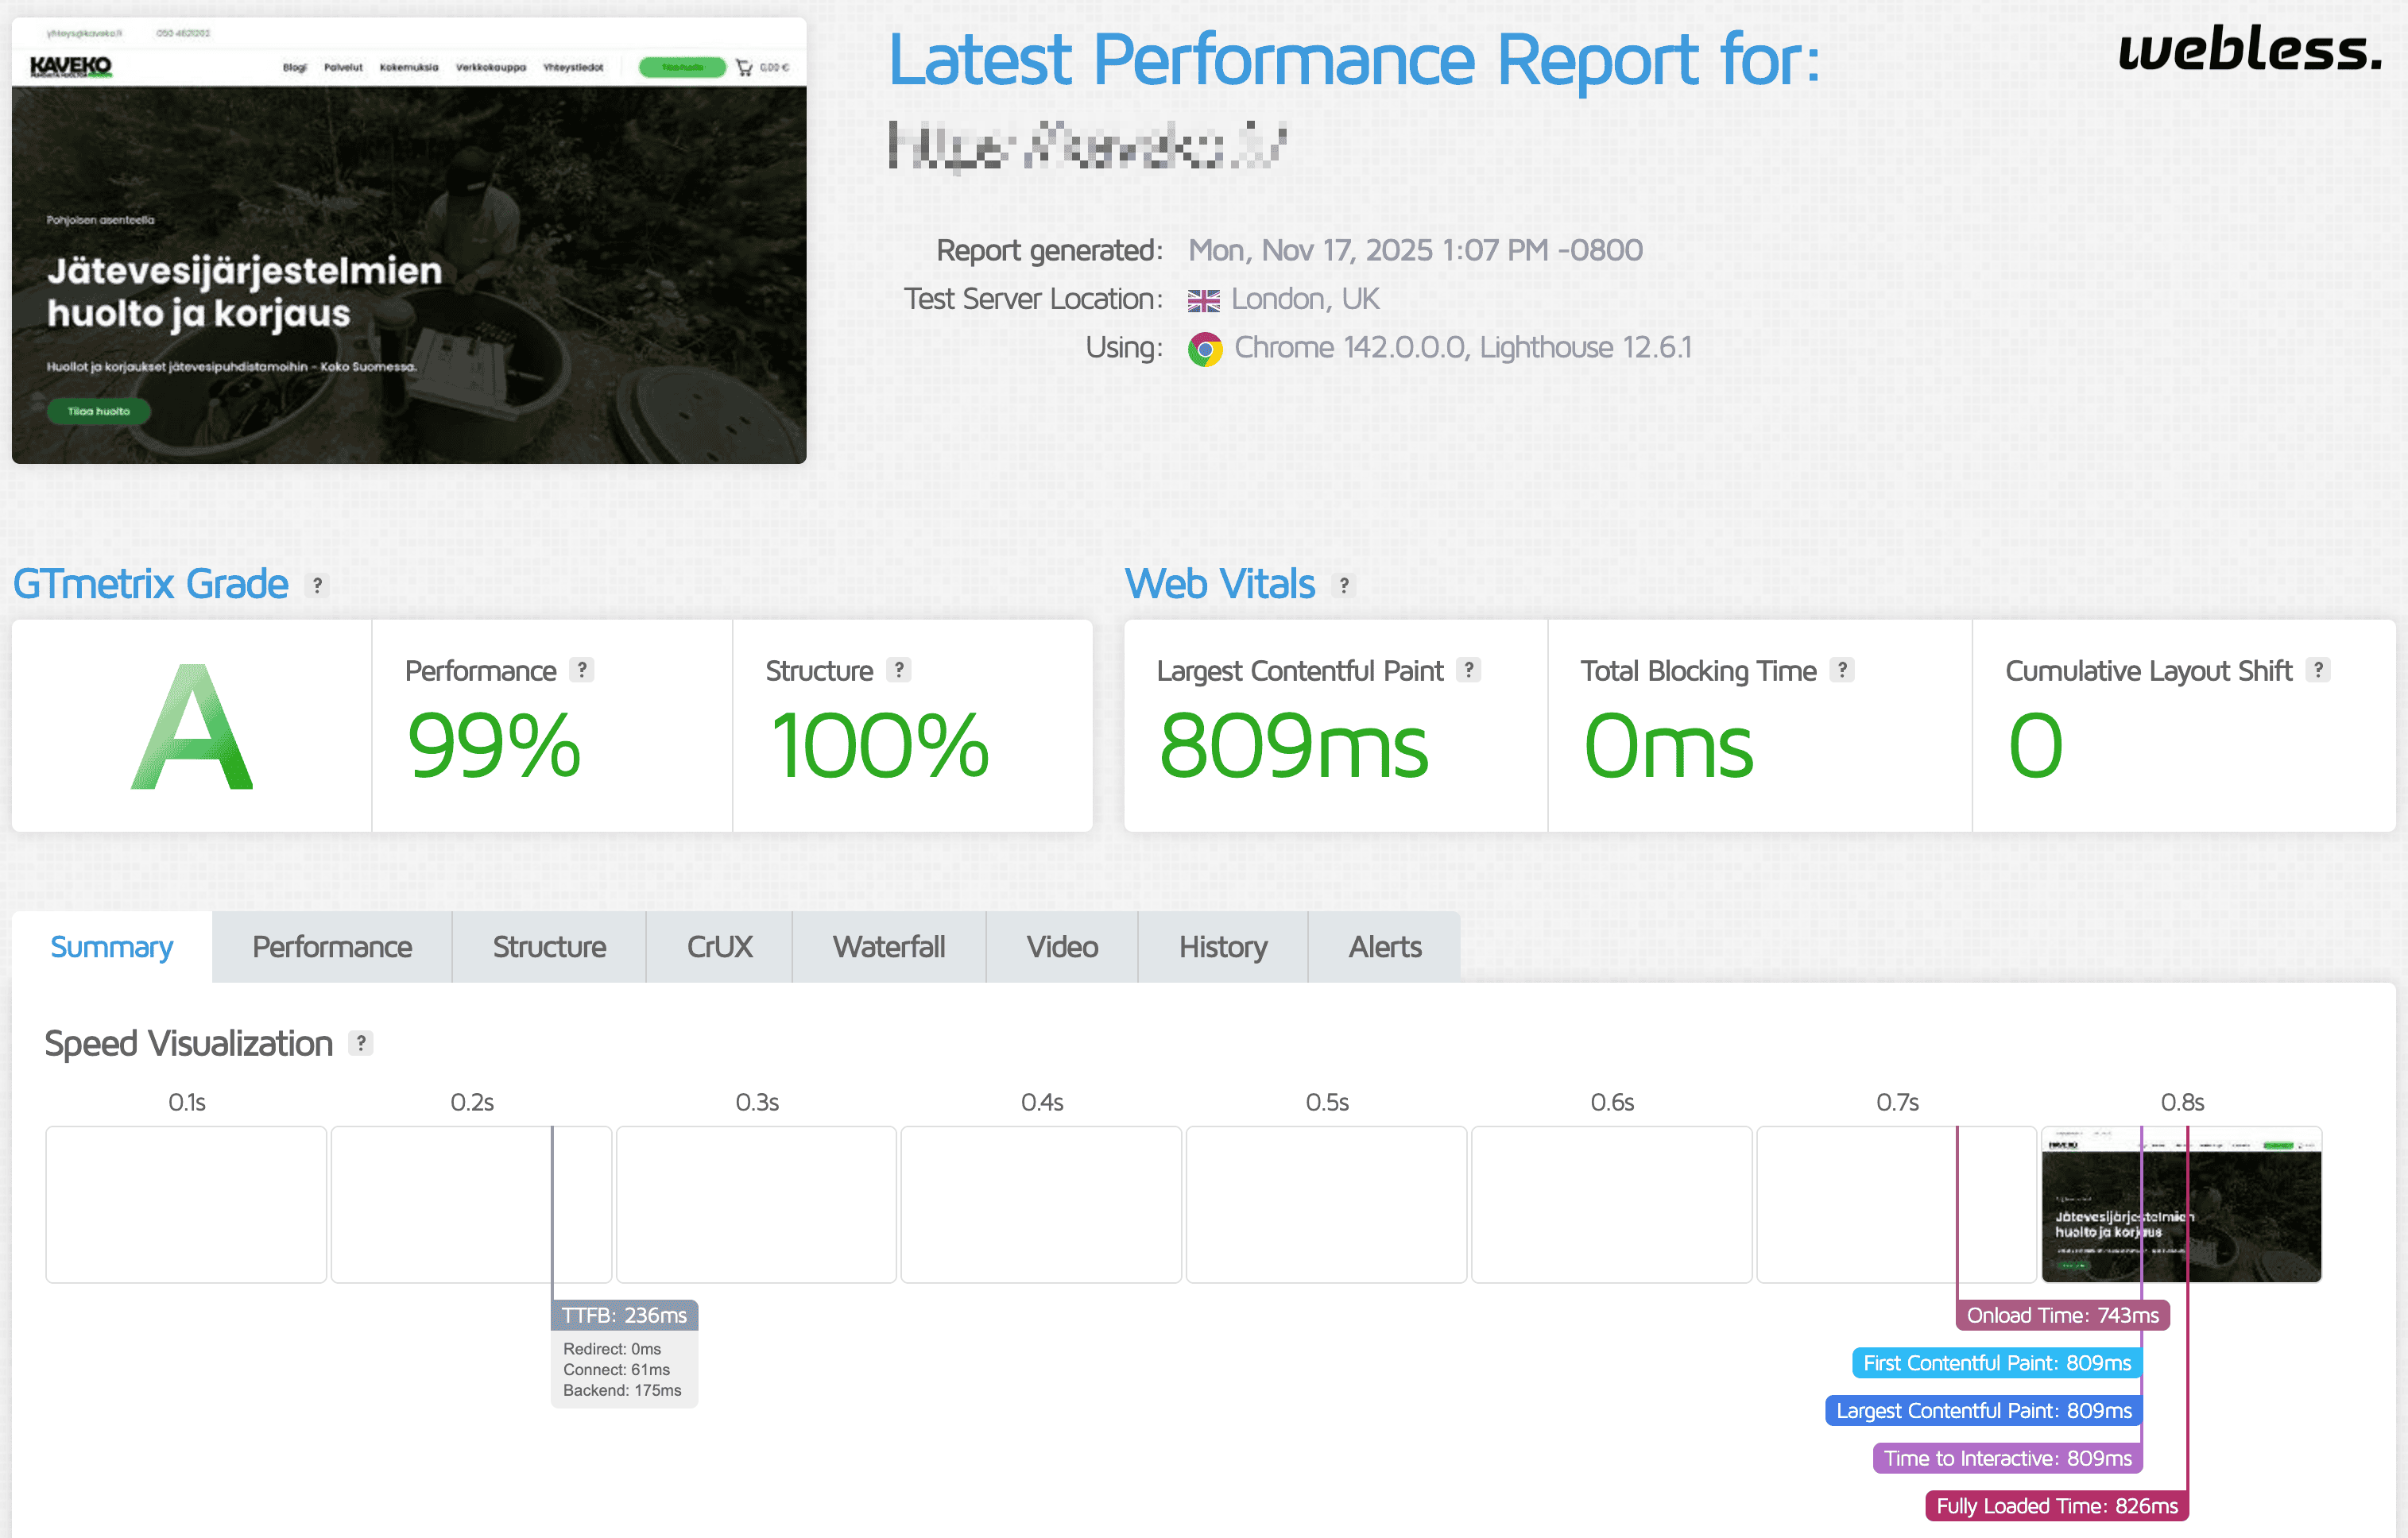Open the Performance score help icon
This screenshot has width=2408, height=1538.
[x=582, y=670]
